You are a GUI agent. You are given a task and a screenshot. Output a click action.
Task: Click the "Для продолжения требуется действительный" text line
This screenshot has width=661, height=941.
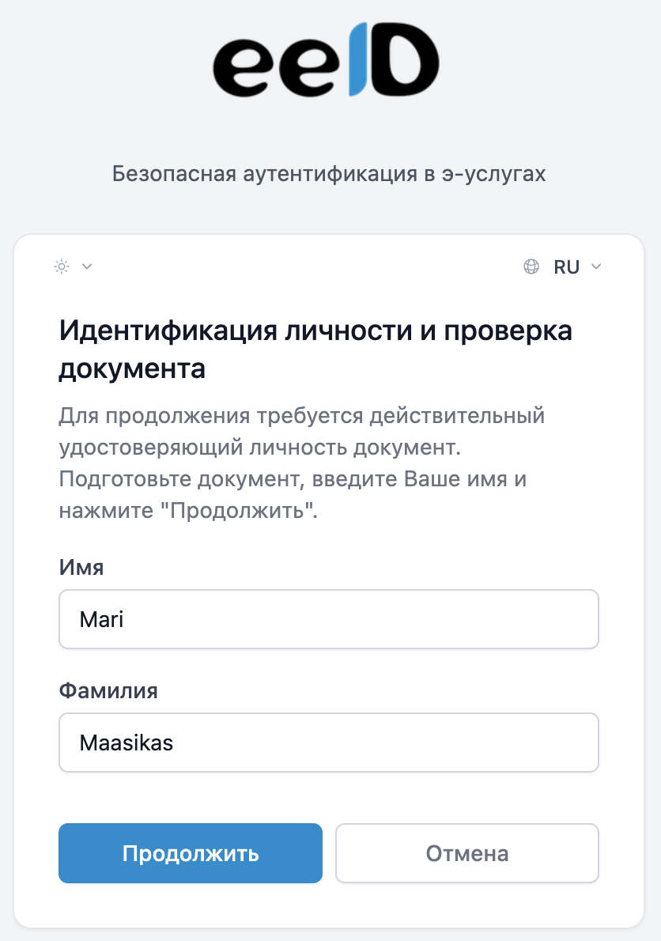[302, 415]
